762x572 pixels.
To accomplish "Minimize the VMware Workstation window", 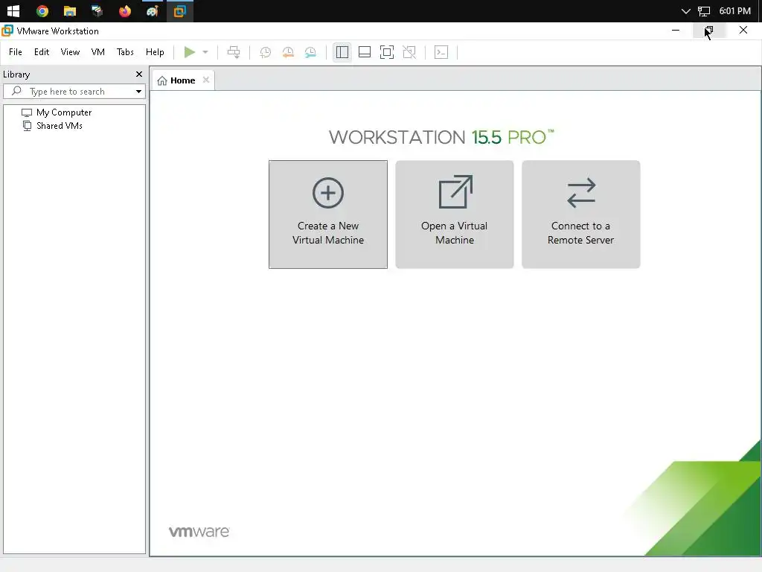I will tap(676, 30).
